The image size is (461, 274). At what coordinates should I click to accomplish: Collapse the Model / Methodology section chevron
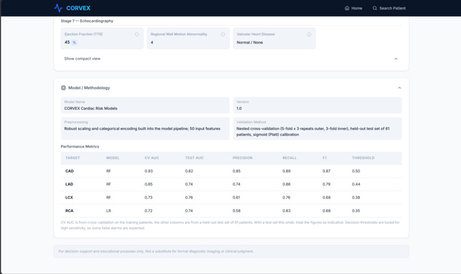(x=399, y=88)
